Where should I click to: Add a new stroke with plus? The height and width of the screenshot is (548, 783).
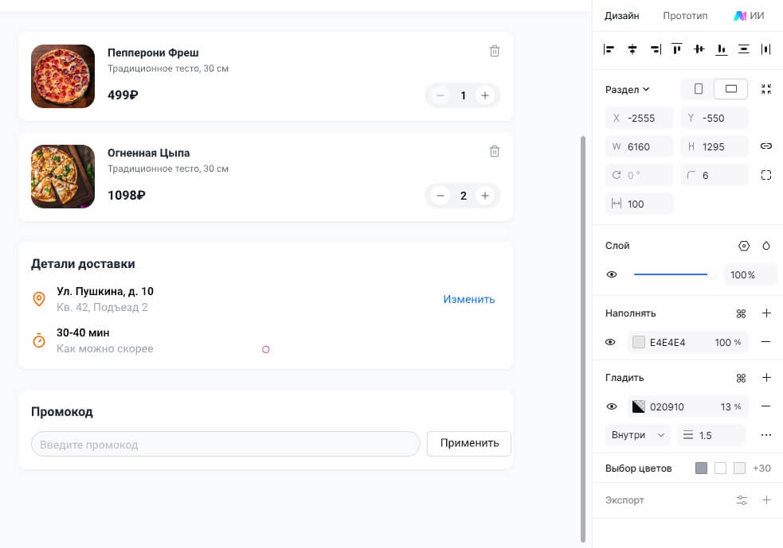(x=766, y=378)
